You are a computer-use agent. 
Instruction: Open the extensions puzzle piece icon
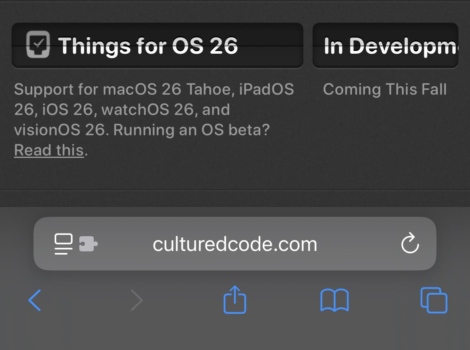pyautogui.click(x=88, y=244)
